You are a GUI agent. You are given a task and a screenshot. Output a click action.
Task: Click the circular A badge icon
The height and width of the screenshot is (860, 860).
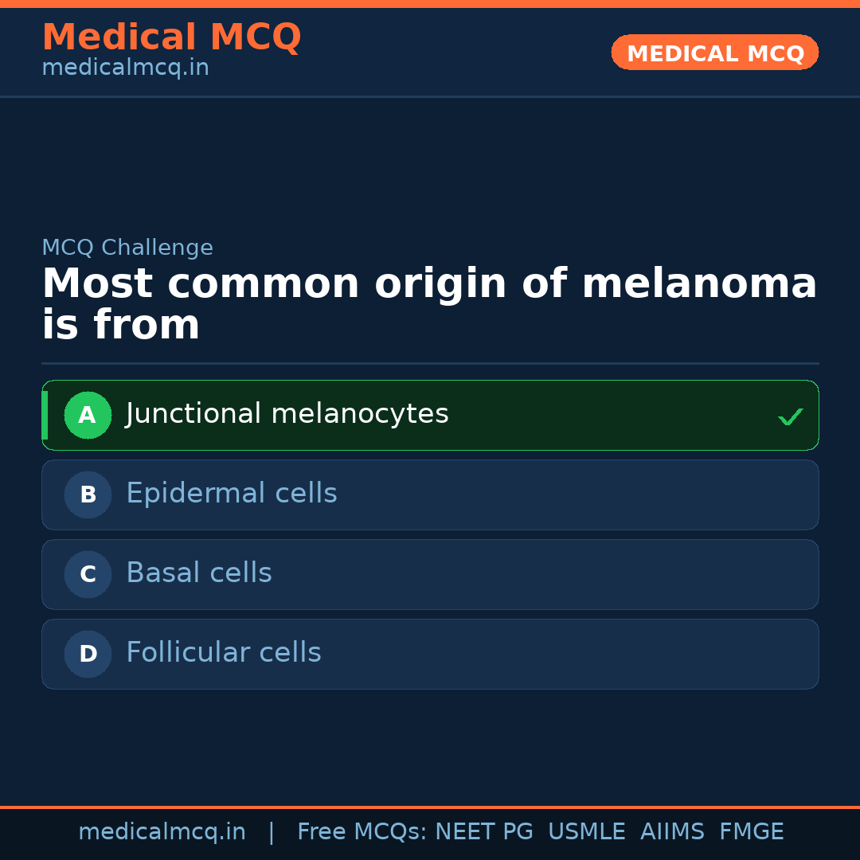(88, 415)
